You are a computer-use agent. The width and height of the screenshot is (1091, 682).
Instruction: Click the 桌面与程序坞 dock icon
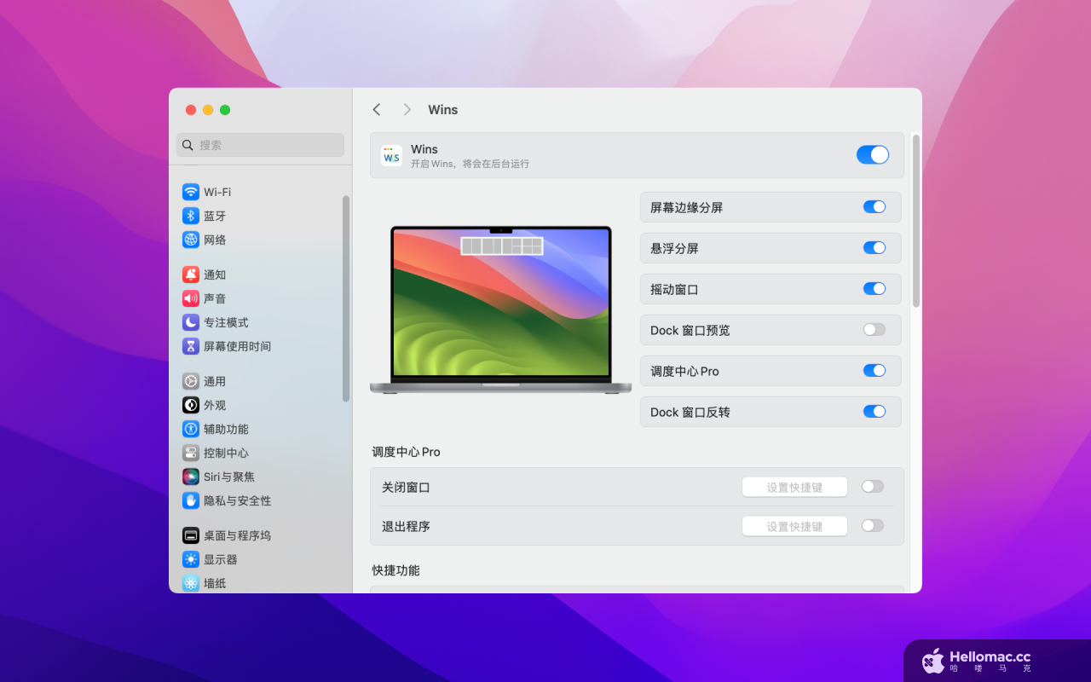pyautogui.click(x=191, y=535)
